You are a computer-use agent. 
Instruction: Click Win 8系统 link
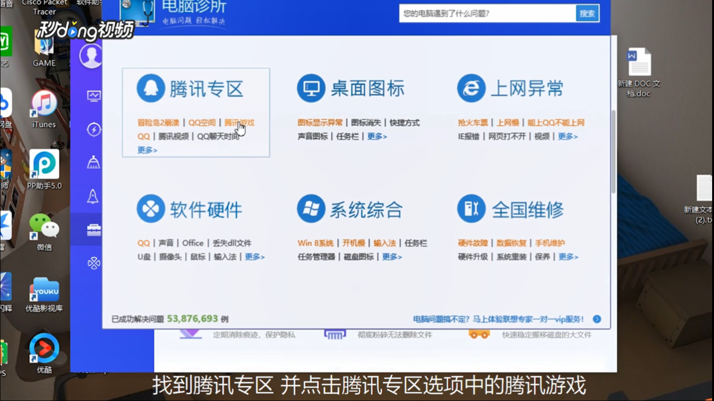tap(316, 243)
